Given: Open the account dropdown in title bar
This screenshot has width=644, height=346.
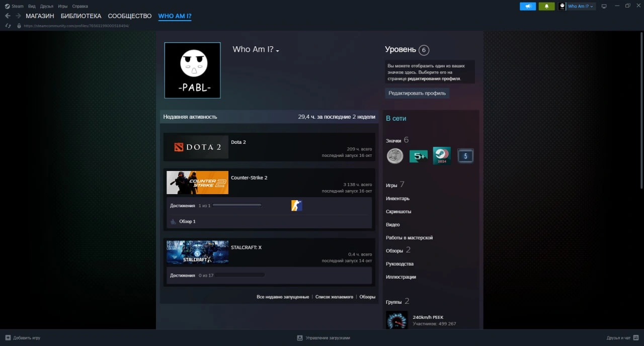Looking at the screenshot, I should tap(582, 6).
